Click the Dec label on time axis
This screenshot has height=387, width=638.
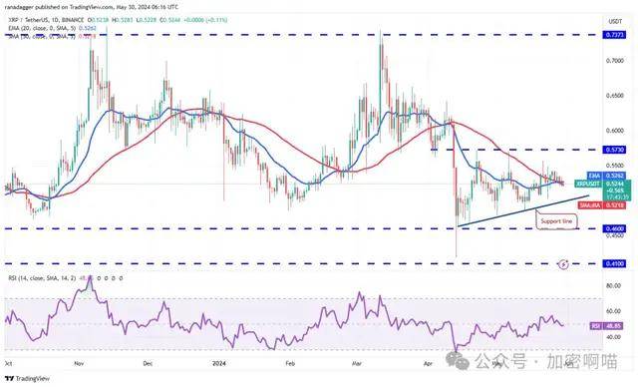tap(149, 363)
